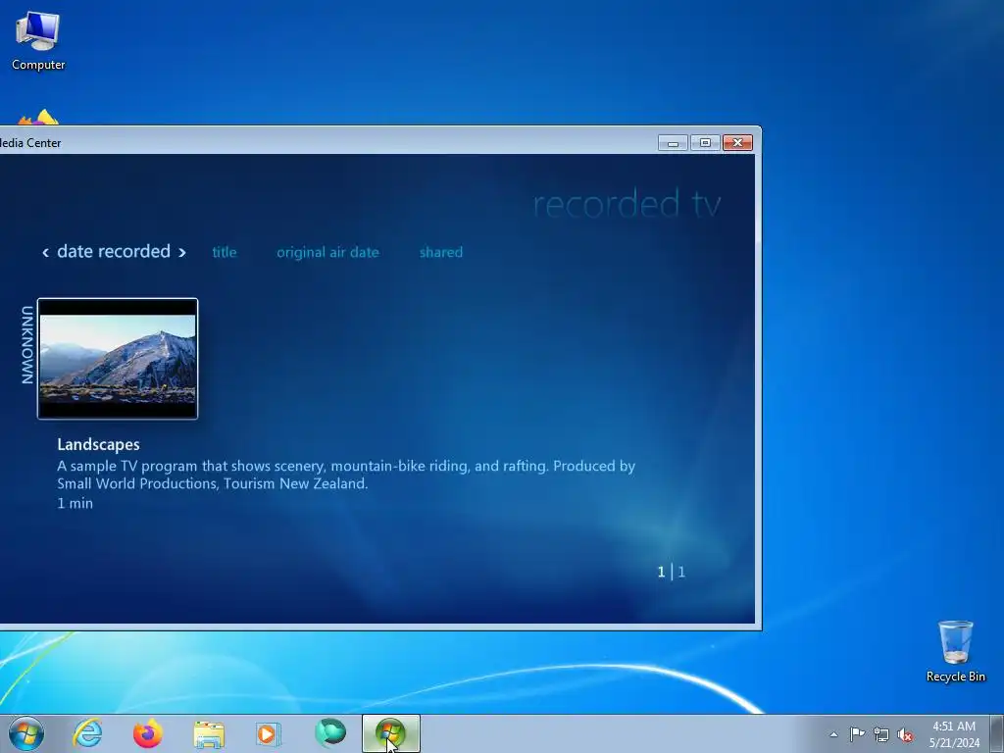
Task: Open Windows Media Player from taskbar
Action: pyautogui.click(x=269, y=733)
